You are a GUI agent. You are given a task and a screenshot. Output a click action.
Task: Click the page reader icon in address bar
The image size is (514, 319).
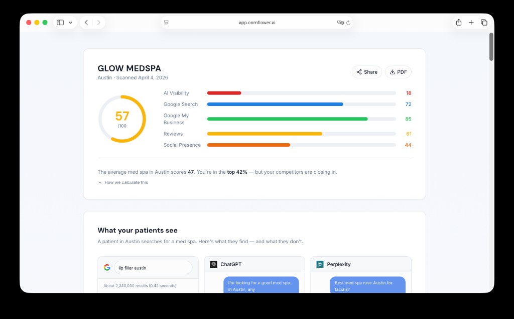[x=166, y=23]
